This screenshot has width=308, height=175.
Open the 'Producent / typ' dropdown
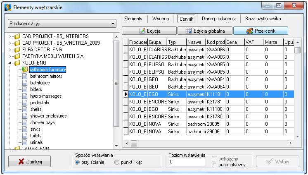tap(62, 24)
